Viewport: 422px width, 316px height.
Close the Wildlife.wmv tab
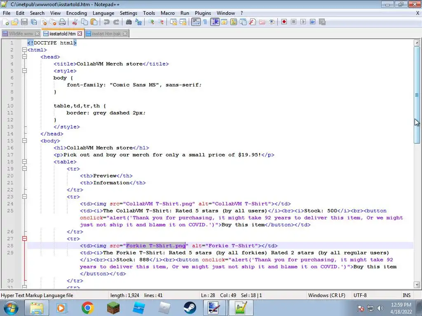[38, 34]
